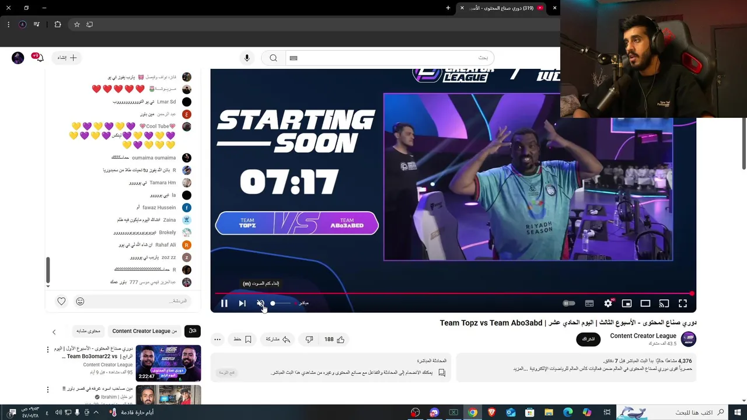747x420 pixels.
Task: Click the live chat scrollbar
Action: 48,270
